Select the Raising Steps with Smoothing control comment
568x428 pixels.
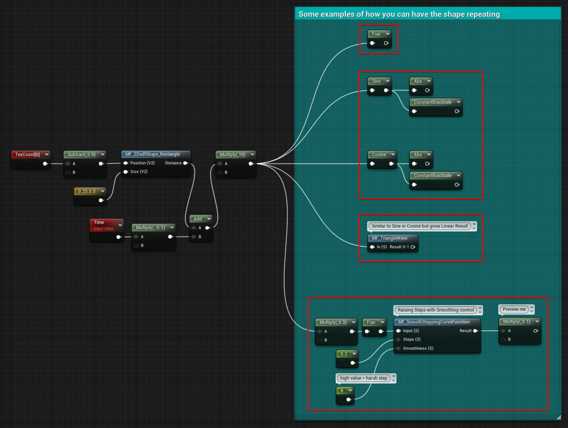(x=436, y=310)
